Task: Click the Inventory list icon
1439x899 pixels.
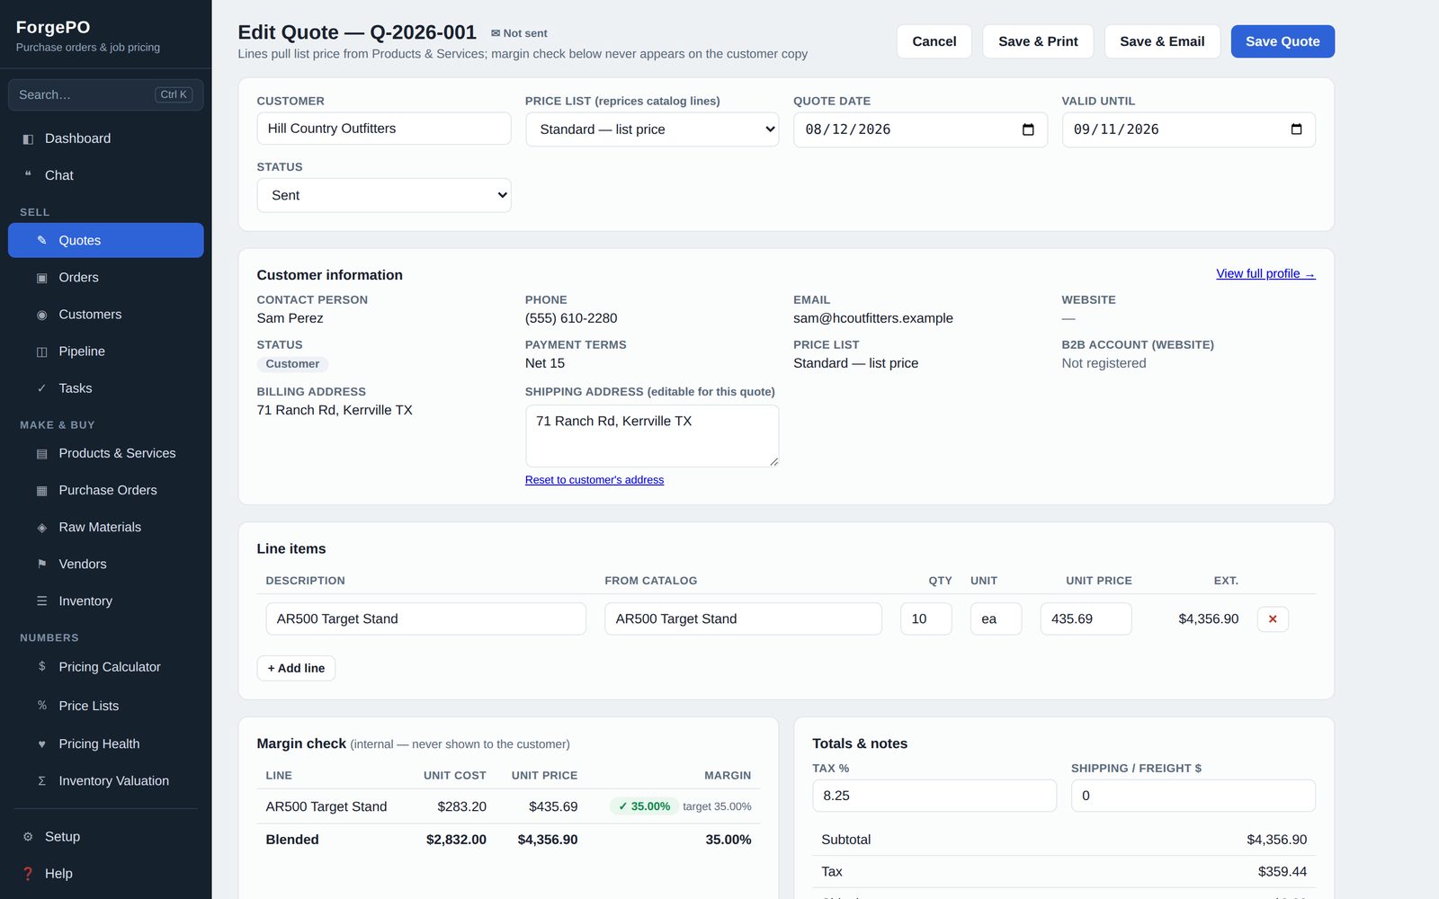Action: [x=41, y=601]
